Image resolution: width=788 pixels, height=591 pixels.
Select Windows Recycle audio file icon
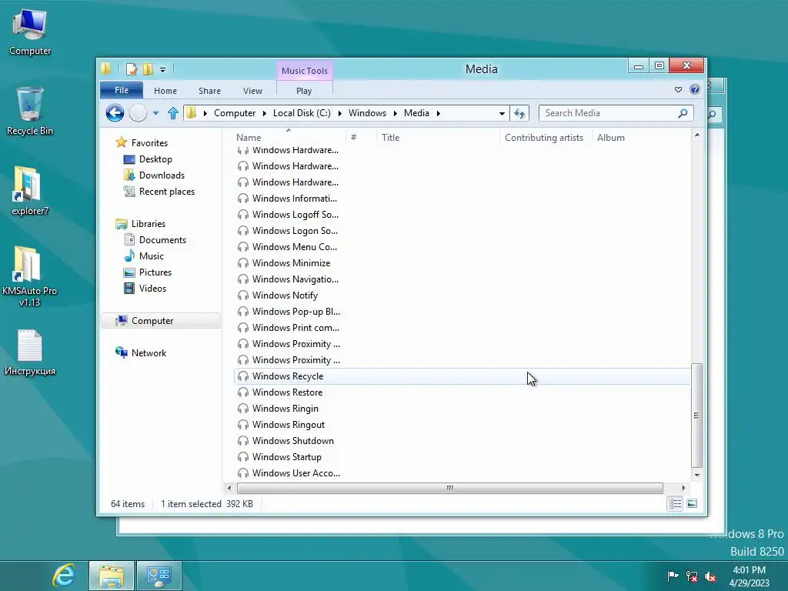[243, 376]
